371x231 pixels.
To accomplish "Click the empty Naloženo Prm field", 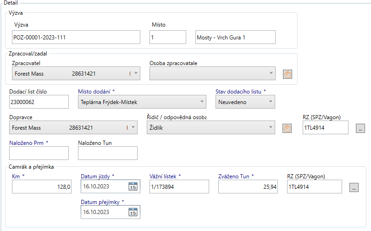I will pyautogui.click(x=39, y=153).
